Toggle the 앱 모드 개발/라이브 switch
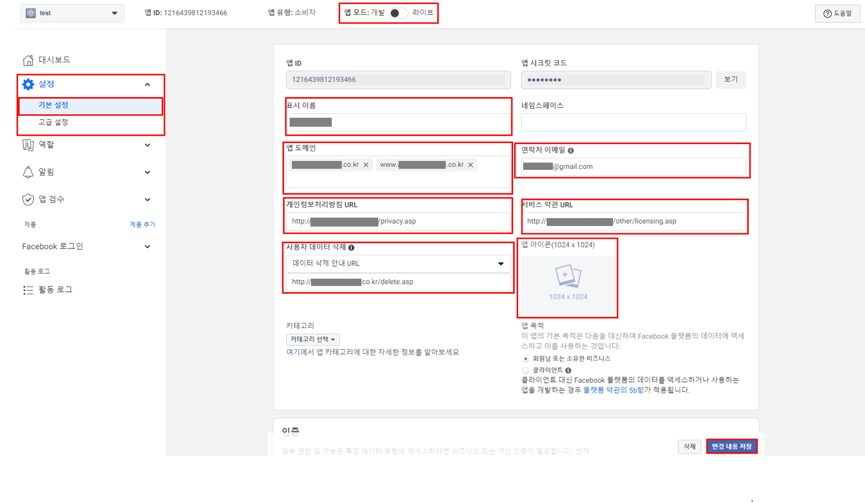 coord(399,13)
